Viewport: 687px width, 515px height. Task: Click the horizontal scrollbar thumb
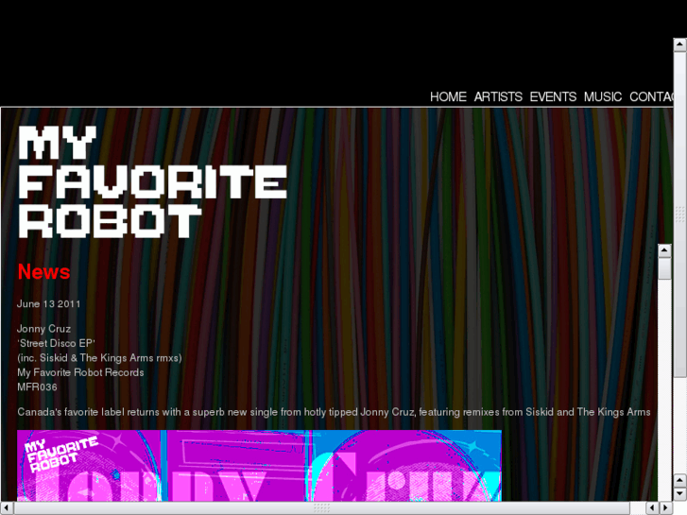pos(322,508)
